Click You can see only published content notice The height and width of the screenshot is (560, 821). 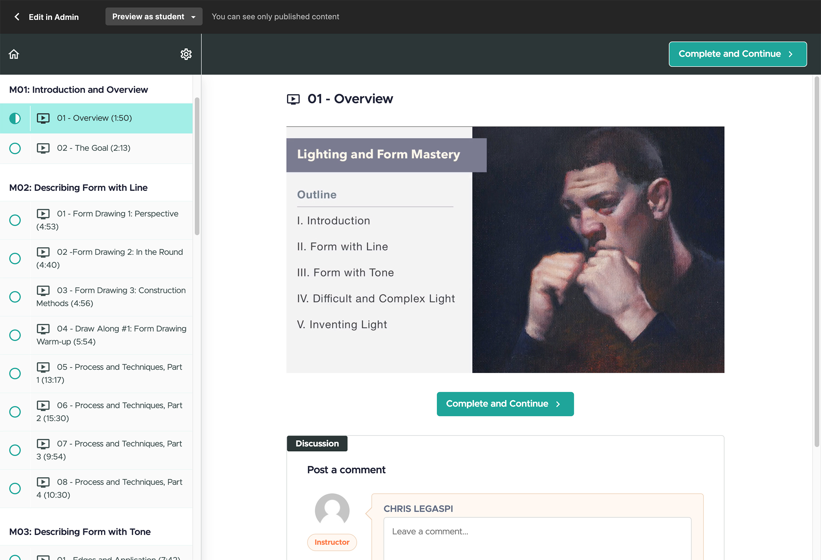point(275,17)
